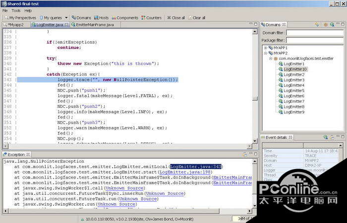This screenshot has width=347, height=223.
Task: Open the Tools menu
Action: tap(16, 10)
